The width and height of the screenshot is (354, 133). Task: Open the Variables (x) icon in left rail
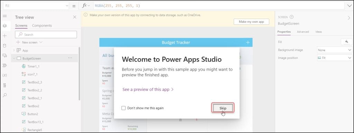point(5,75)
